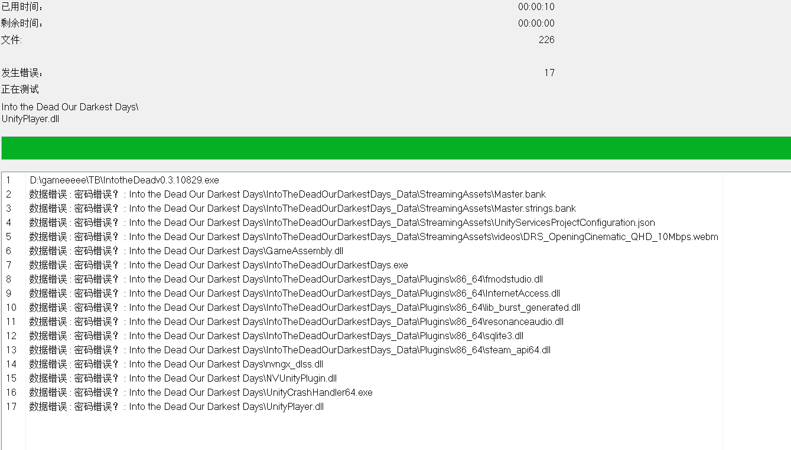Viewport: 791px width, 450px height.
Task: Click the green test progress bar
Action: (x=395, y=147)
